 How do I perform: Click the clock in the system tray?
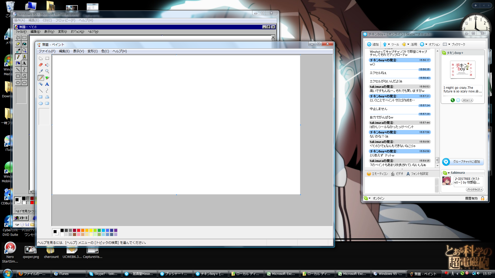[487, 274]
